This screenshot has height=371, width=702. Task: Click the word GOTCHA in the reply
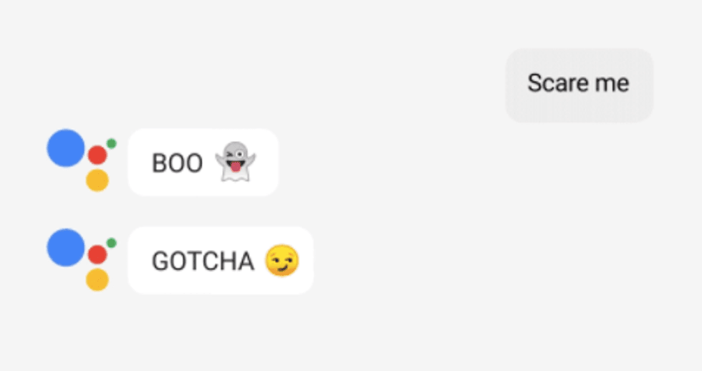tap(203, 261)
